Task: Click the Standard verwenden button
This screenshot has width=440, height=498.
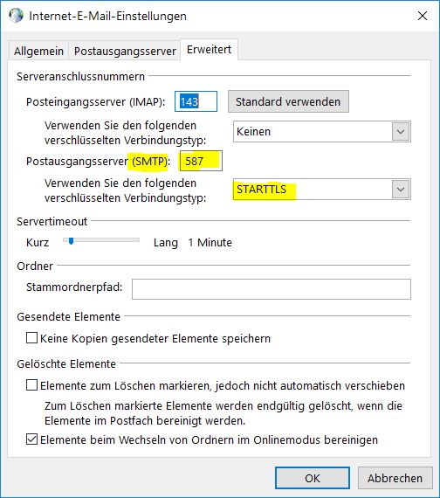Action: pyautogui.click(x=288, y=101)
